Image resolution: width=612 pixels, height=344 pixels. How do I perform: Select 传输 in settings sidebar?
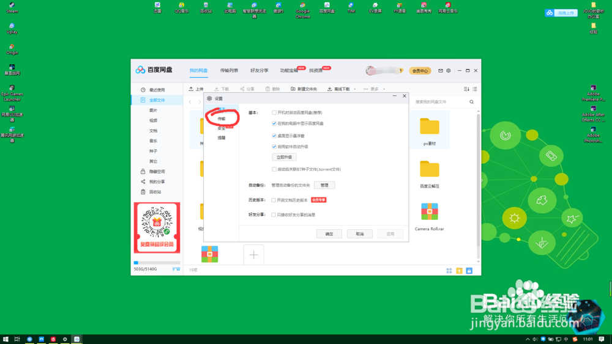tap(222, 119)
